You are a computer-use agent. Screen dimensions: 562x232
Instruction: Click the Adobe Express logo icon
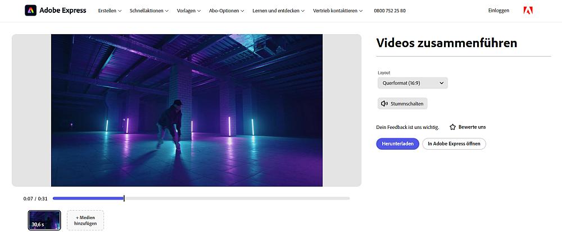[31, 10]
